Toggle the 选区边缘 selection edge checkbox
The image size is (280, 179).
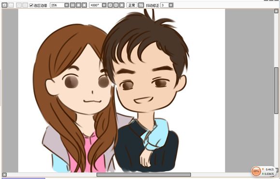[31, 5]
